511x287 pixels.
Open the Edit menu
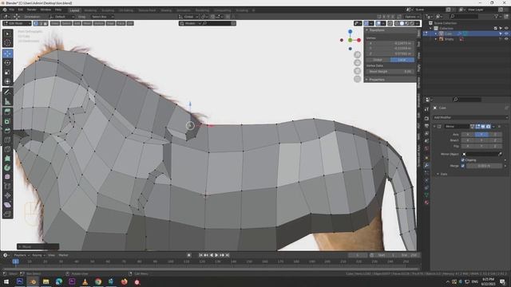21,10
